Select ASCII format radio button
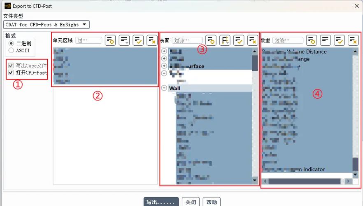 pos(11,50)
